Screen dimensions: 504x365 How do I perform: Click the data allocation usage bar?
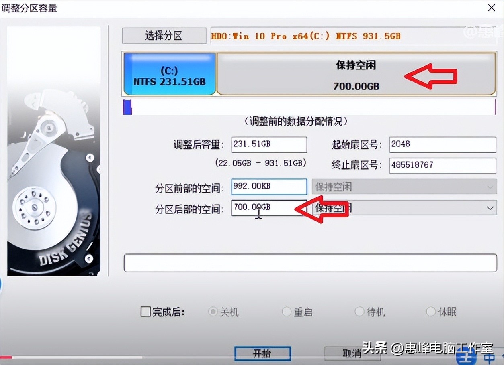(x=309, y=107)
